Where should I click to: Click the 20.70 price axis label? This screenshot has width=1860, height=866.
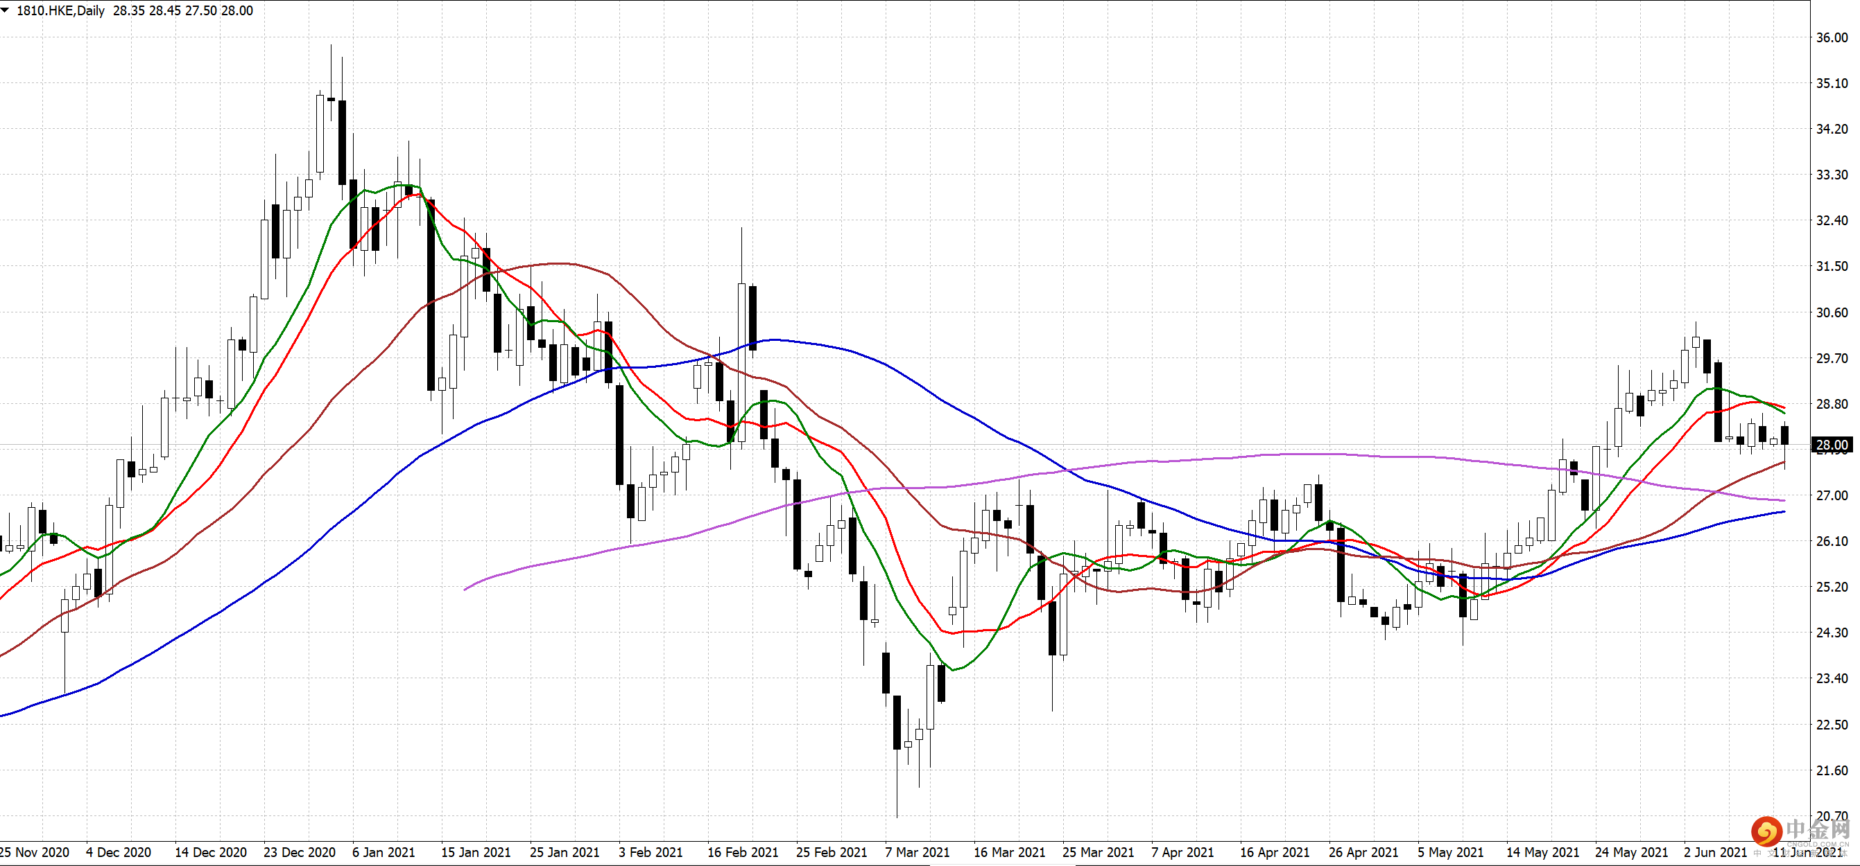click(x=1832, y=816)
